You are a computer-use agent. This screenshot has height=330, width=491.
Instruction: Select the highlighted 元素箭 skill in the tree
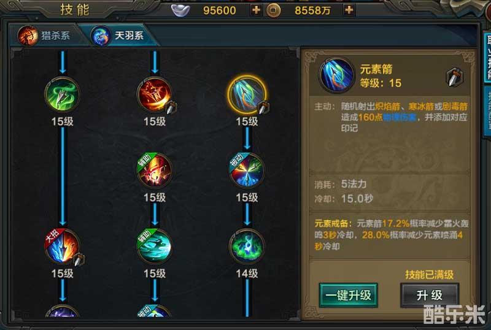tap(247, 94)
